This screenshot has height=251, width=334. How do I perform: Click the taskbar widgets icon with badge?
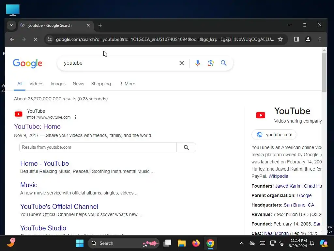click(11, 243)
